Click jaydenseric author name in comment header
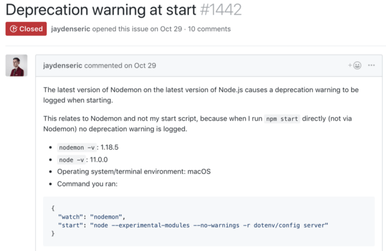Image resolution: width=386 pixels, height=251 pixels. [x=63, y=66]
